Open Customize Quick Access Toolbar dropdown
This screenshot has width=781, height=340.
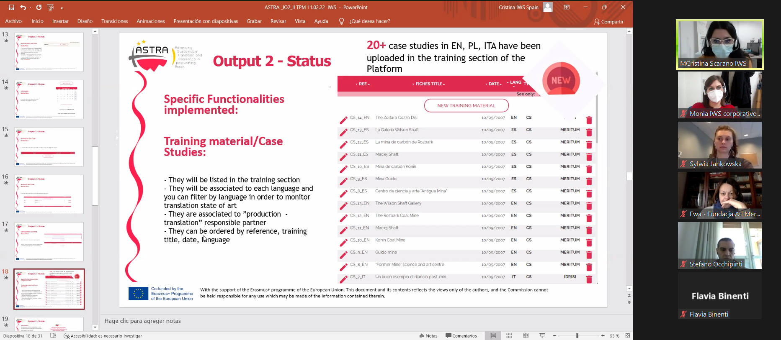tap(62, 8)
